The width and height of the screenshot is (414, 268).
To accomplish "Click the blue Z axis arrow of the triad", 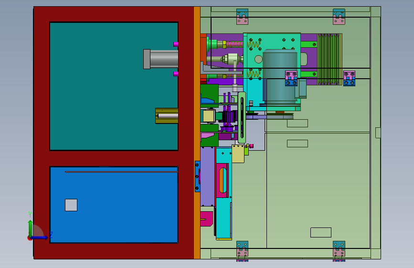I will tap(40, 237).
